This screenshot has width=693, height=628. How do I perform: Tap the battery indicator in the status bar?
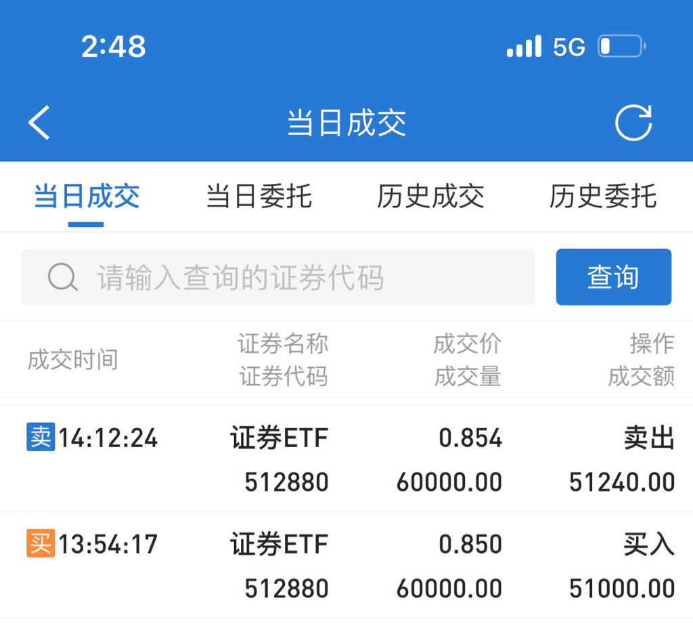click(618, 45)
